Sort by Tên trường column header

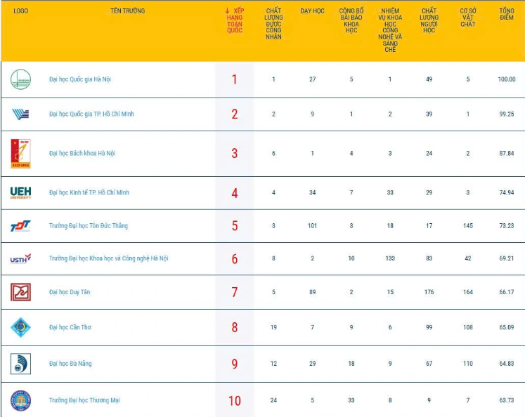(x=128, y=11)
